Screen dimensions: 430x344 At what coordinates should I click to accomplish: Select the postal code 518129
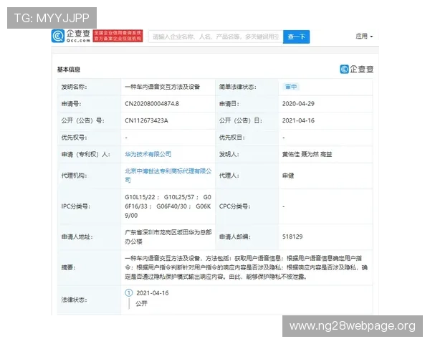tap(292, 236)
